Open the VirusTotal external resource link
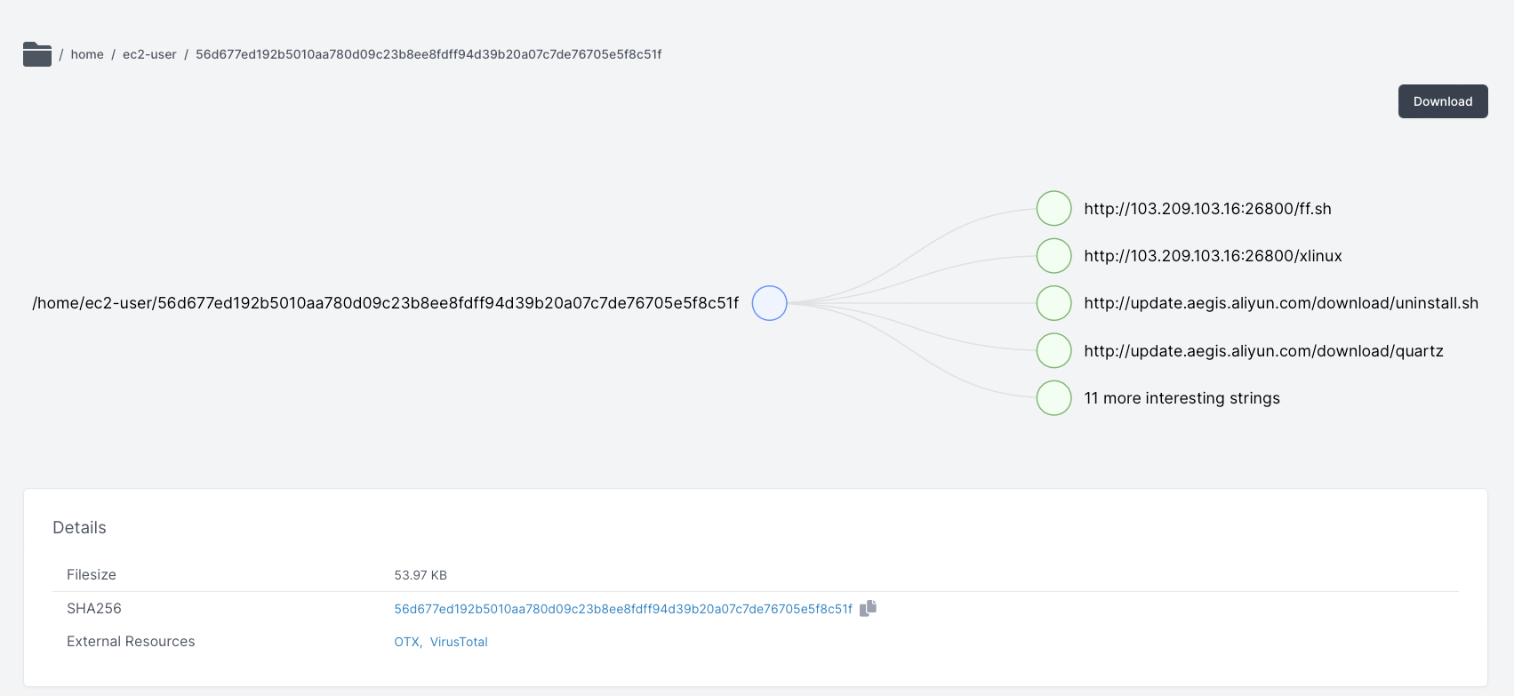This screenshot has width=1514, height=696. (459, 642)
